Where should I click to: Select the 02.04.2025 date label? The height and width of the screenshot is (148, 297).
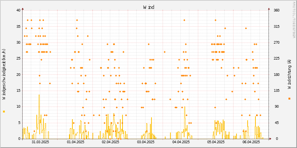tap(110, 142)
